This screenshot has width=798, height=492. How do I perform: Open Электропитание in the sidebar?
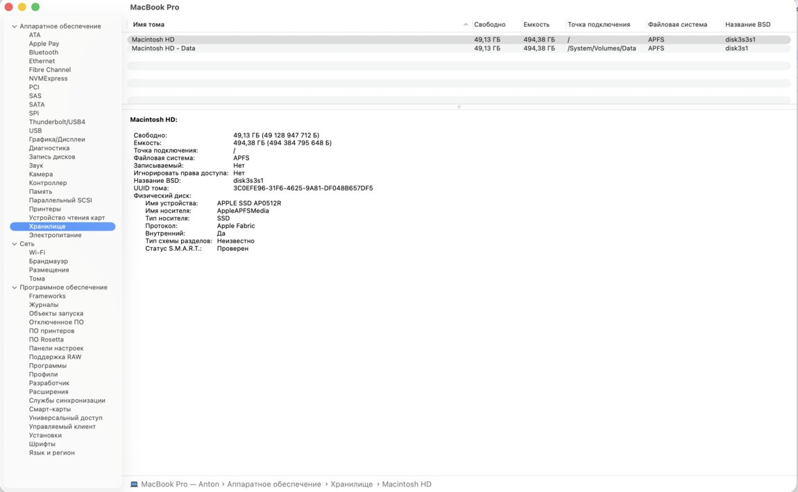[x=55, y=236]
